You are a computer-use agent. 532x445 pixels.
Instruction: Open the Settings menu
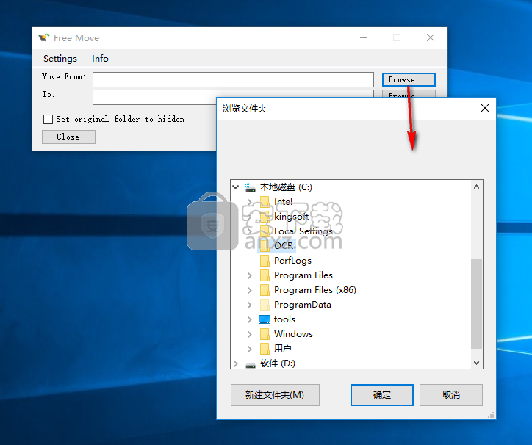60,59
